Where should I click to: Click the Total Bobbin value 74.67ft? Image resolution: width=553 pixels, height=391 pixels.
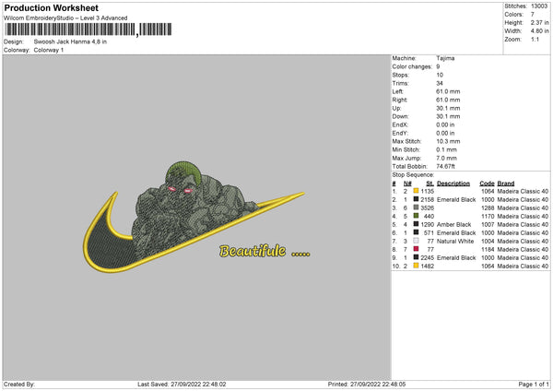pos(445,167)
